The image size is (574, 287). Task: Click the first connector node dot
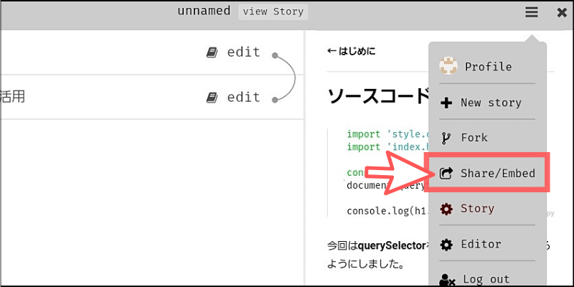tap(275, 56)
